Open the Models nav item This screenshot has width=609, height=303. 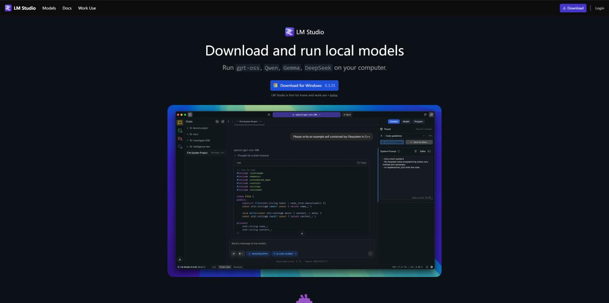[49, 8]
